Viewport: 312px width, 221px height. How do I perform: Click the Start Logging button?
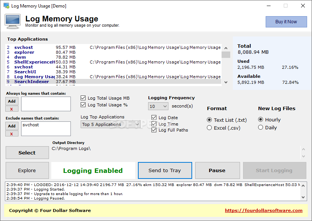tap(274, 170)
